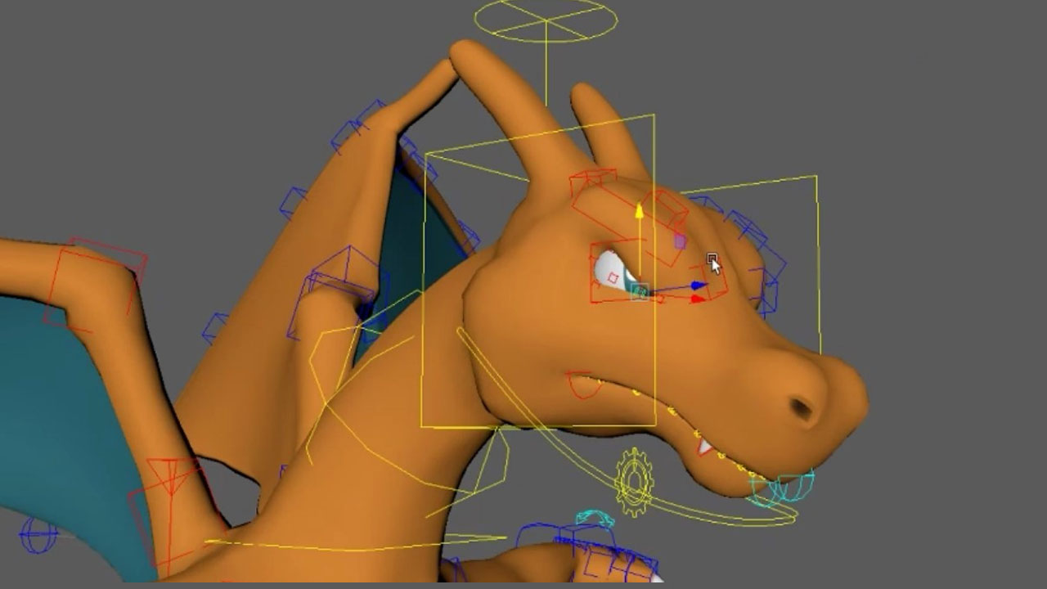The width and height of the screenshot is (1047, 589).
Task: Click the manipulator center handle at eye
Action: (x=640, y=292)
